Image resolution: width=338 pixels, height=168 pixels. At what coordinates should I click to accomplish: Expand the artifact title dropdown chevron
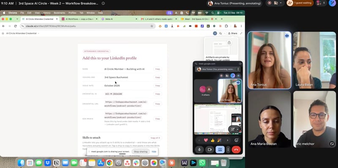tap(38, 33)
